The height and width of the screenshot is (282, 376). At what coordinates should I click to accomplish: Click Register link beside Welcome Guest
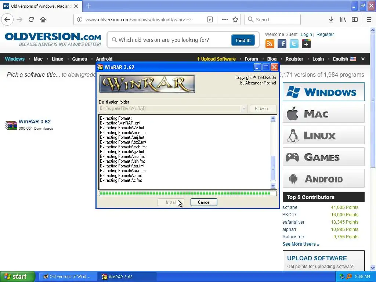(x=325, y=34)
